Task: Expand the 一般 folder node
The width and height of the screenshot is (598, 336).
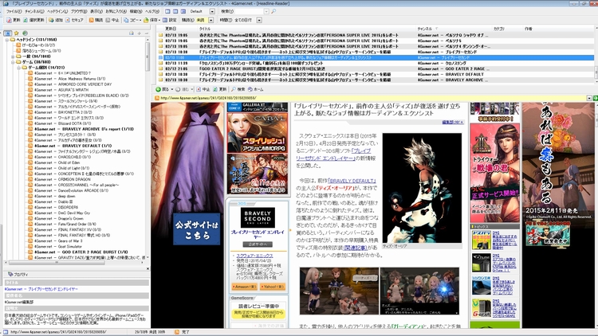Action: [x=13, y=57]
